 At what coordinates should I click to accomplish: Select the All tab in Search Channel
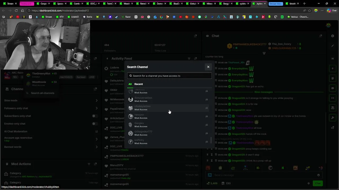click(130, 84)
